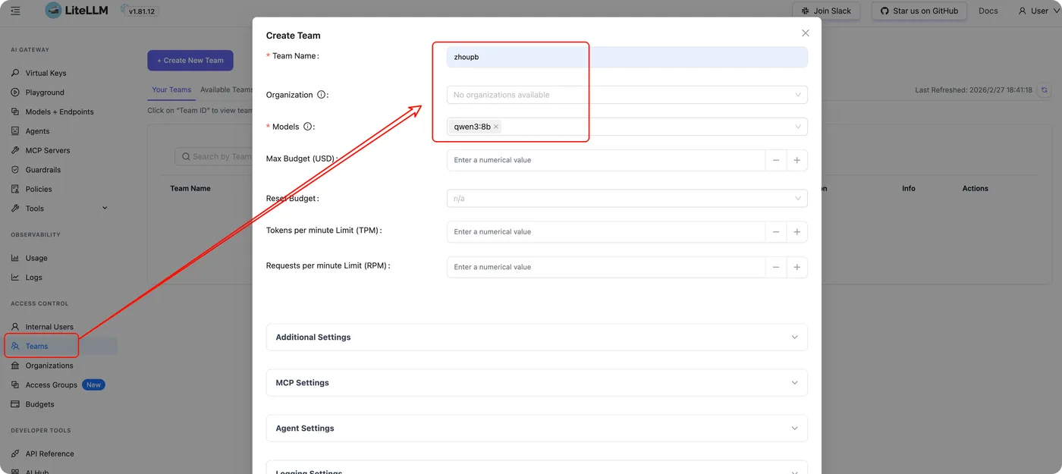The image size is (1062, 474).
Task: Open the Playground page
Action: (45, 93)
